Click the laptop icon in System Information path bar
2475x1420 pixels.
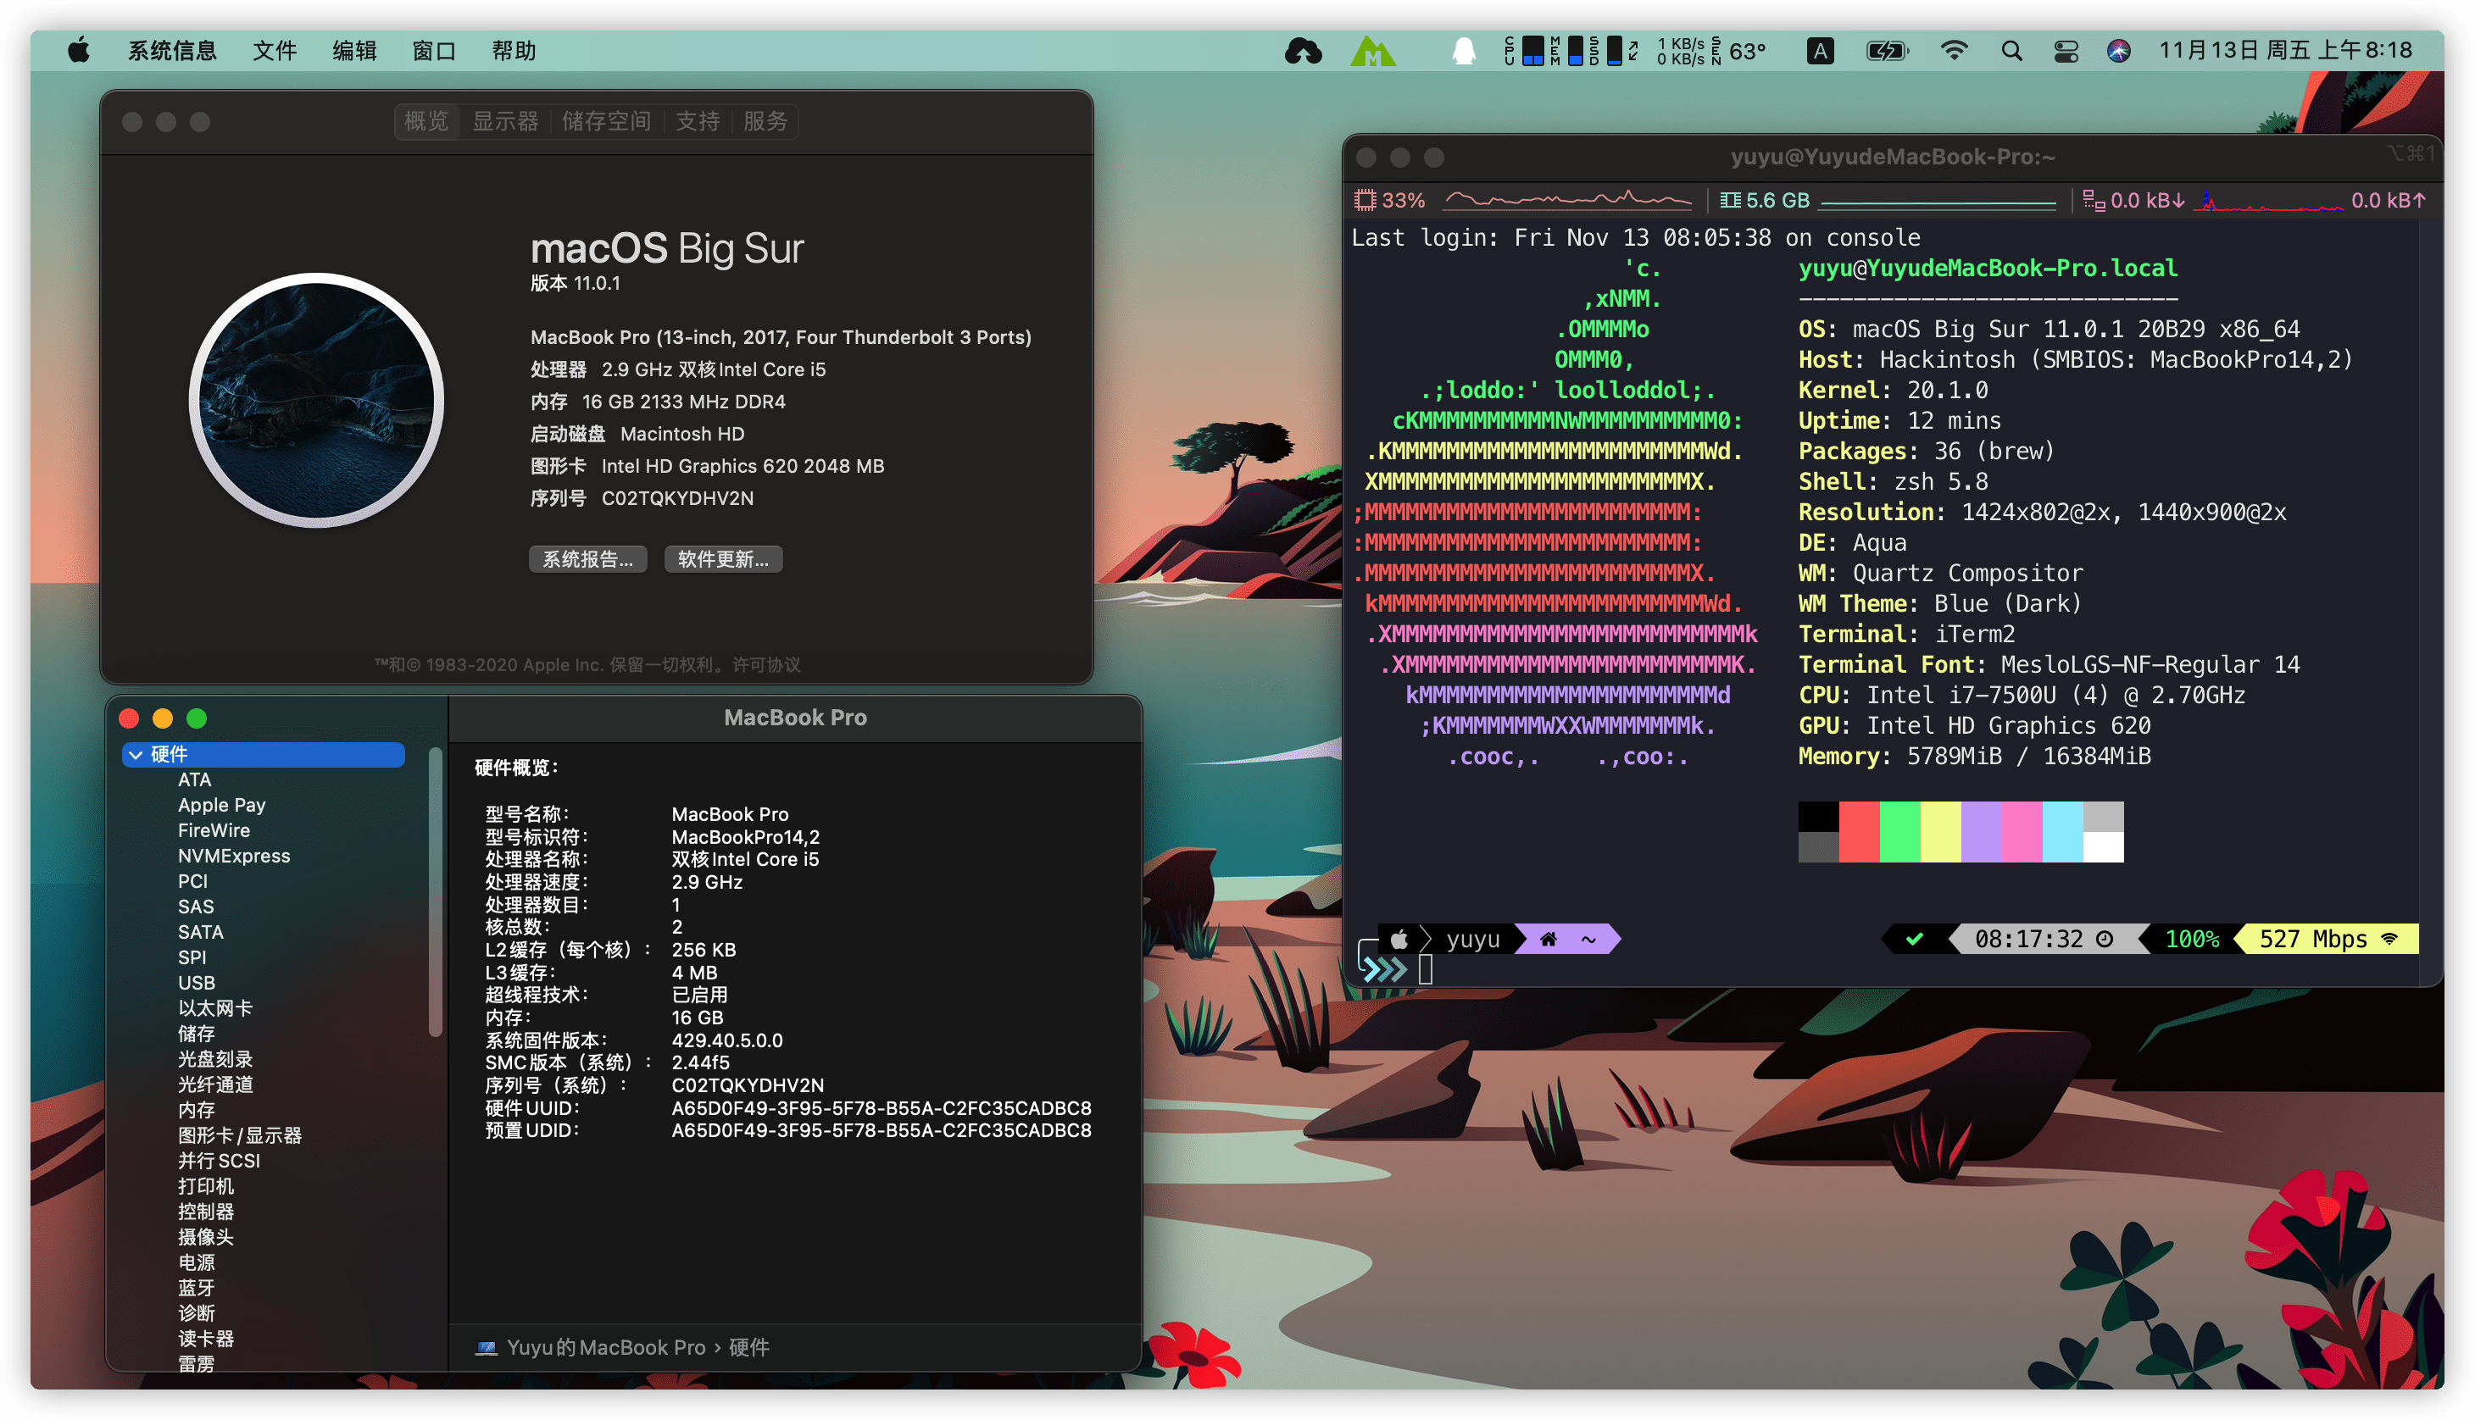point(485,1347)
